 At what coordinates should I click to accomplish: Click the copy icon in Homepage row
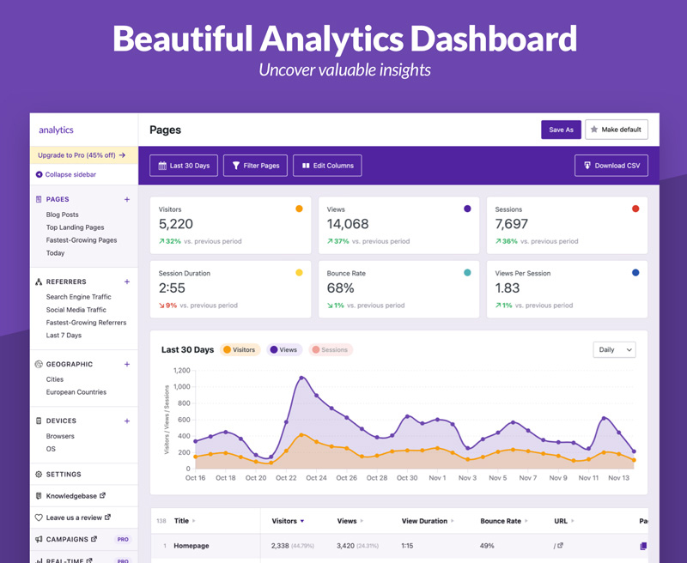tap(643, 546)
